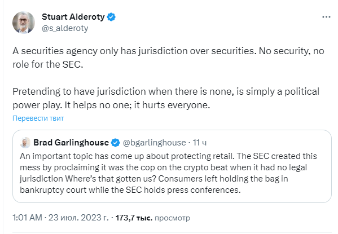Click the 'Pretending to have jurisdiction' paragraph
The height and width of the screenshot is (234, 338).
tap(166, 98)
